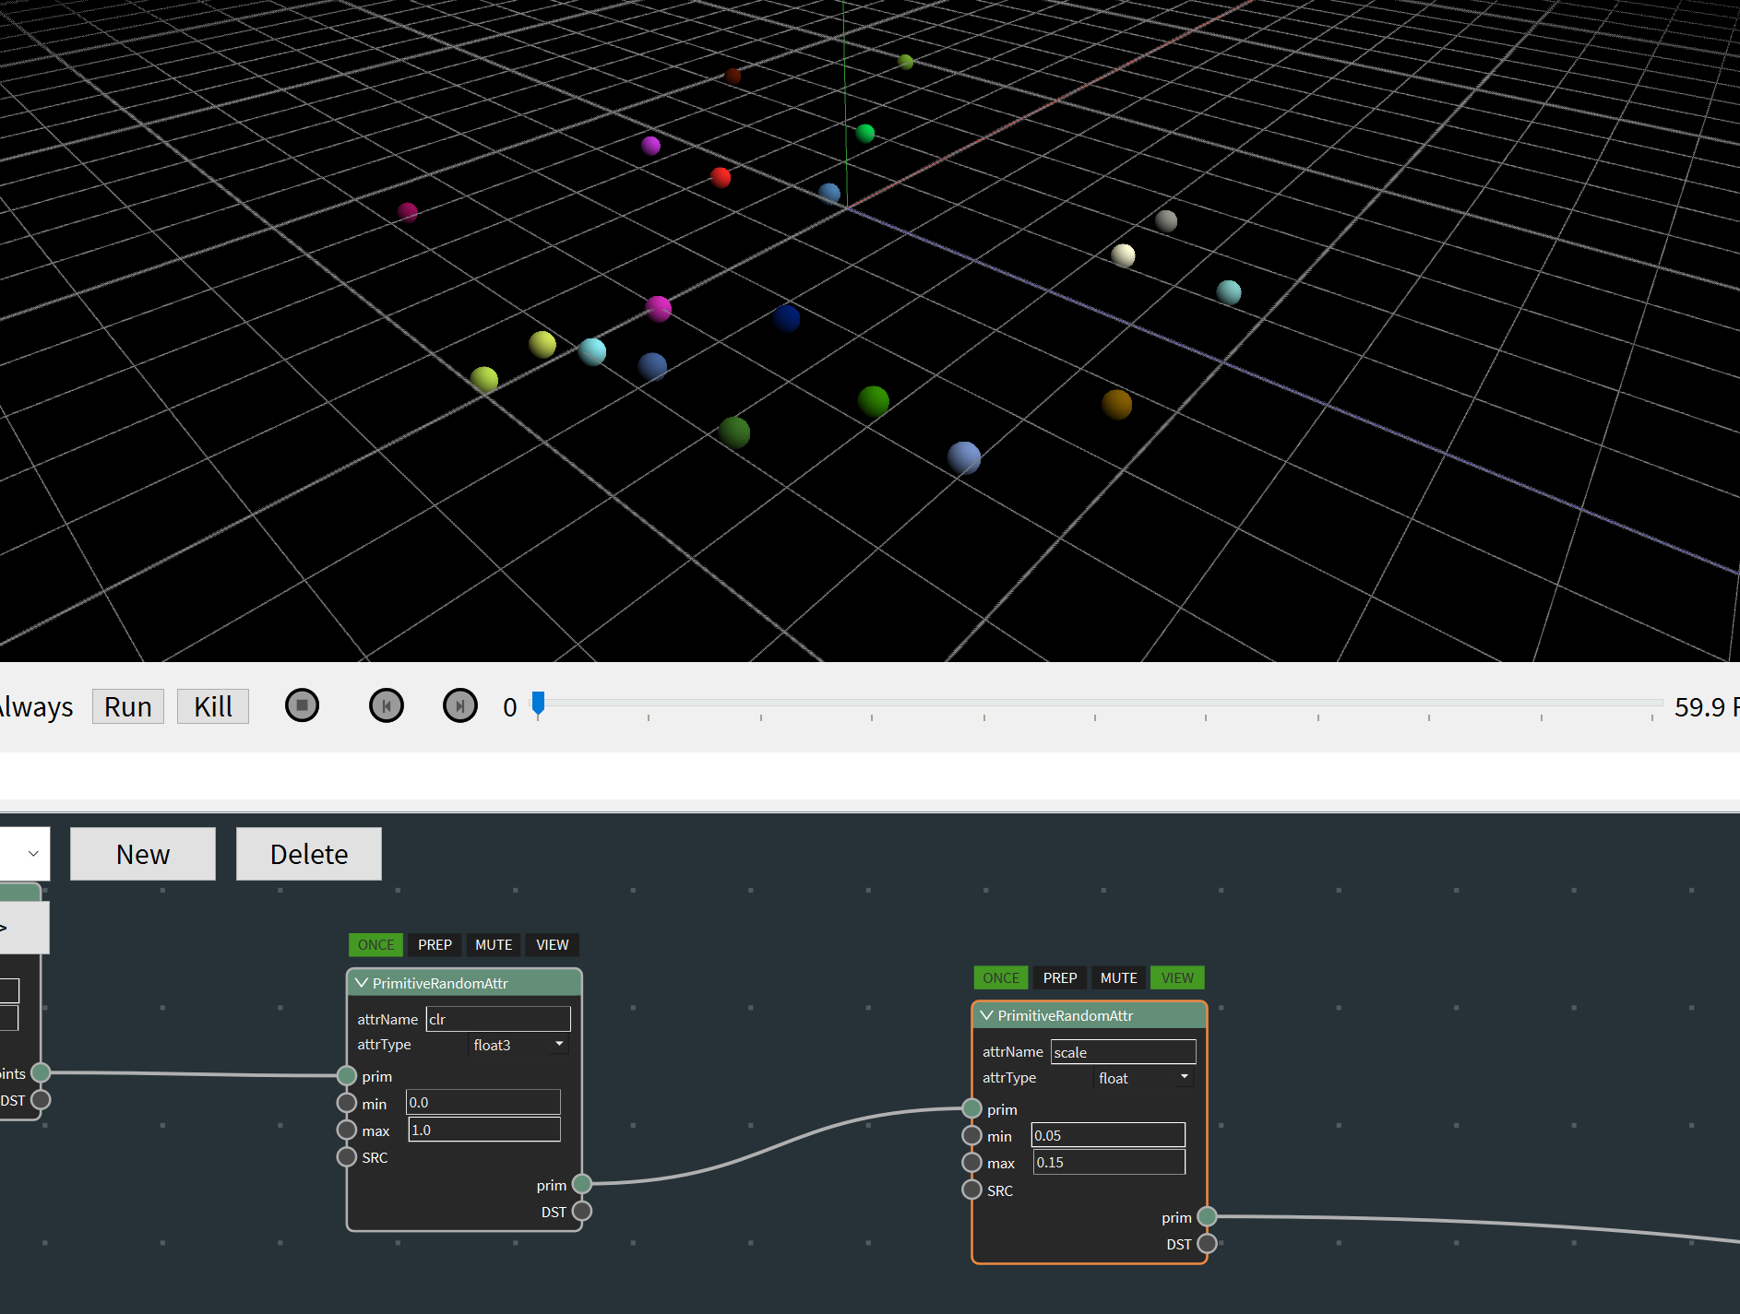
Task: Click the points output socket on left node
Action: [x=41, y=1072]
